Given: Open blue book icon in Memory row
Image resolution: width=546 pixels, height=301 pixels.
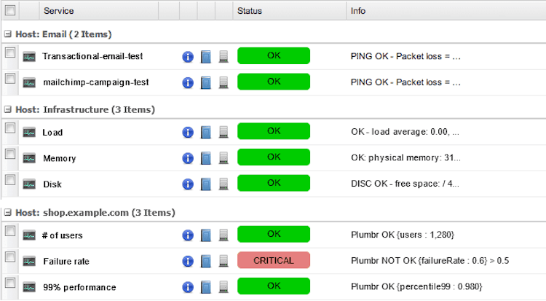Looking at the screenshot, I should (x=206, y=158).
